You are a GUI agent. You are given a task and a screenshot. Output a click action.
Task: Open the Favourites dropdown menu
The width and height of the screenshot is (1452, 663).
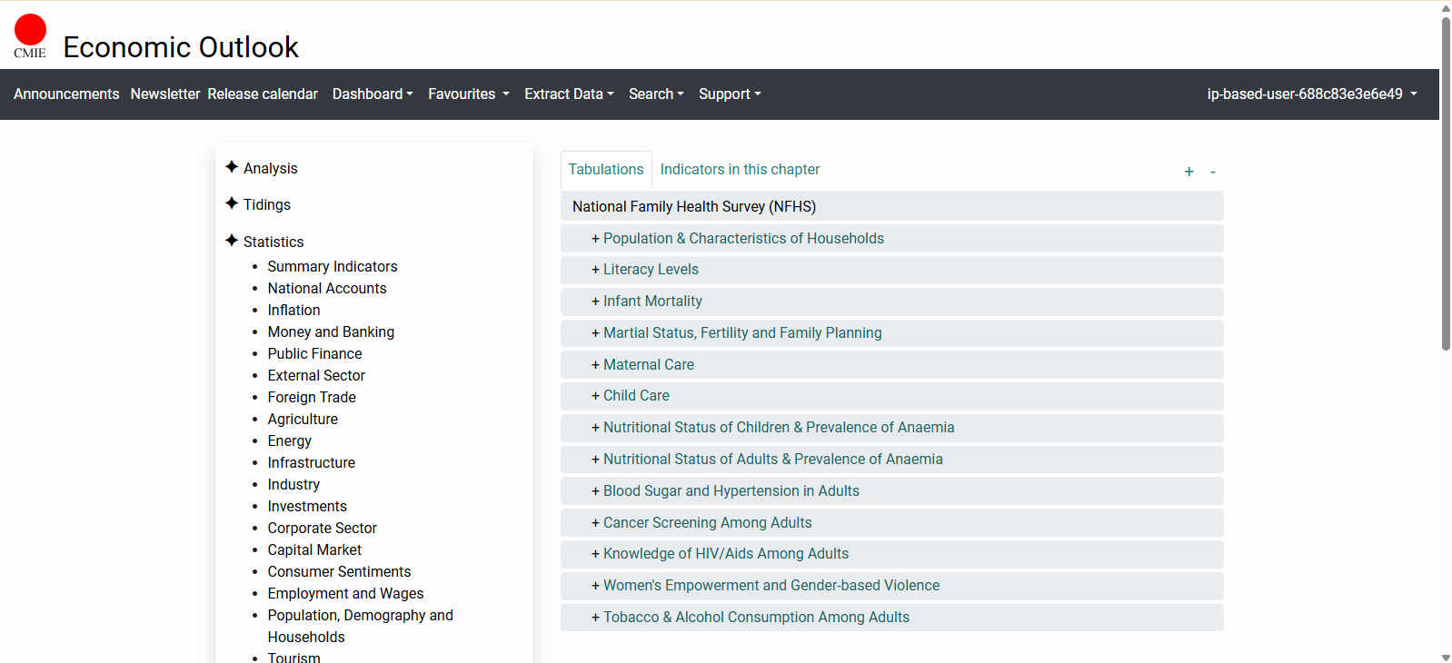coord(469,94)
